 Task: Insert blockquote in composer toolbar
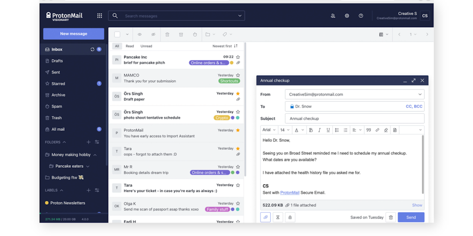point(368,130)
